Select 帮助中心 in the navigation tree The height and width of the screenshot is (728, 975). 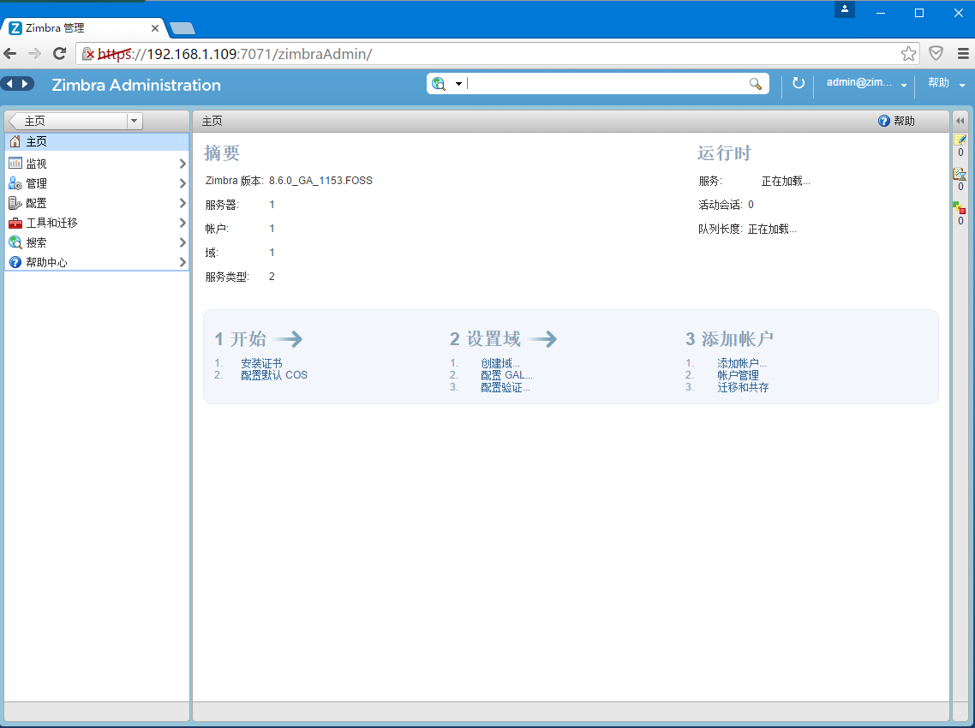point(97,262)
